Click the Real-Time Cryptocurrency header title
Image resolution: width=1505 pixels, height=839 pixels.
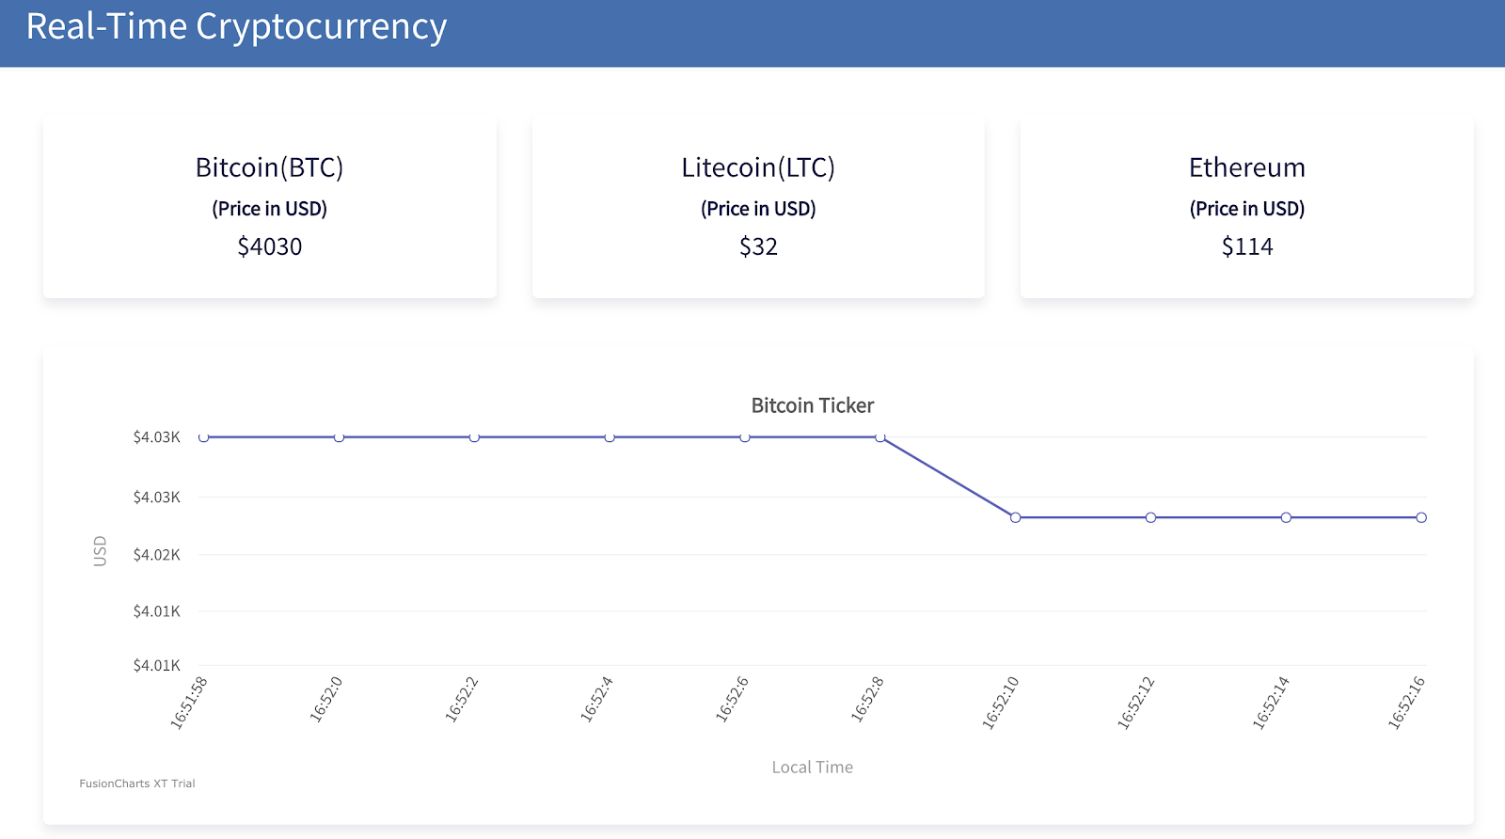[x=236, y=27]
